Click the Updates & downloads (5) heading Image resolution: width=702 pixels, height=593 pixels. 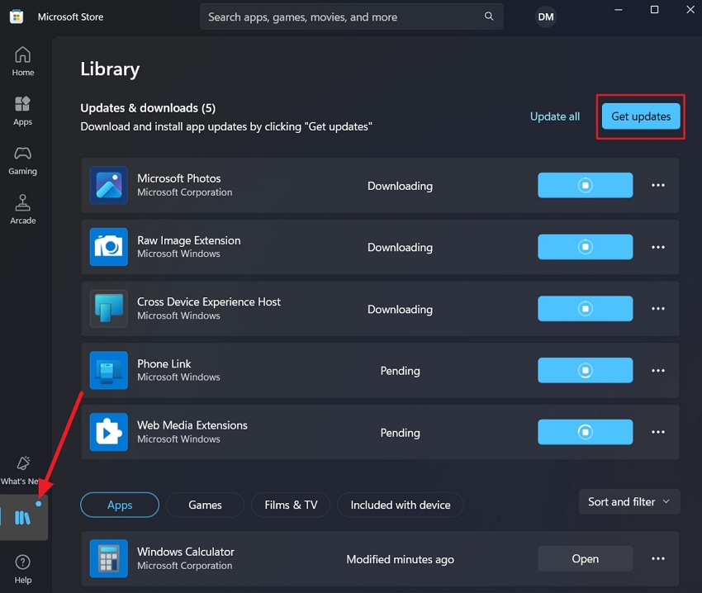point(148,108)
